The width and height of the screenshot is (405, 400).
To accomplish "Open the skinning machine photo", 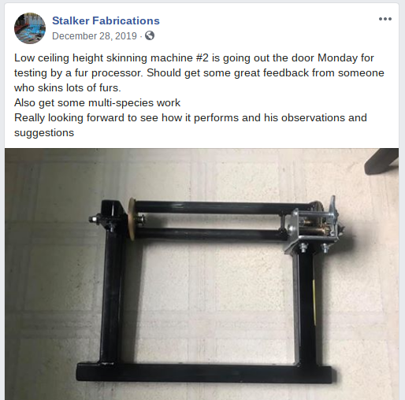I will [202, 274].
